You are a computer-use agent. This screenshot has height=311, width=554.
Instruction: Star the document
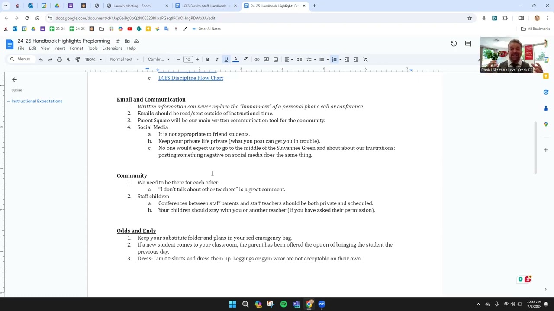(118, 41)
